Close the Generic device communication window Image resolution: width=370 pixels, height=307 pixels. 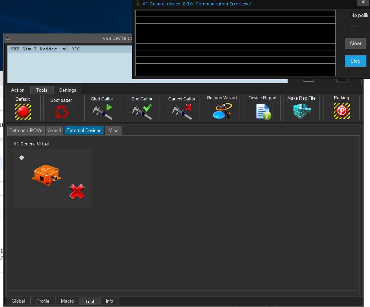pos(363,3)
